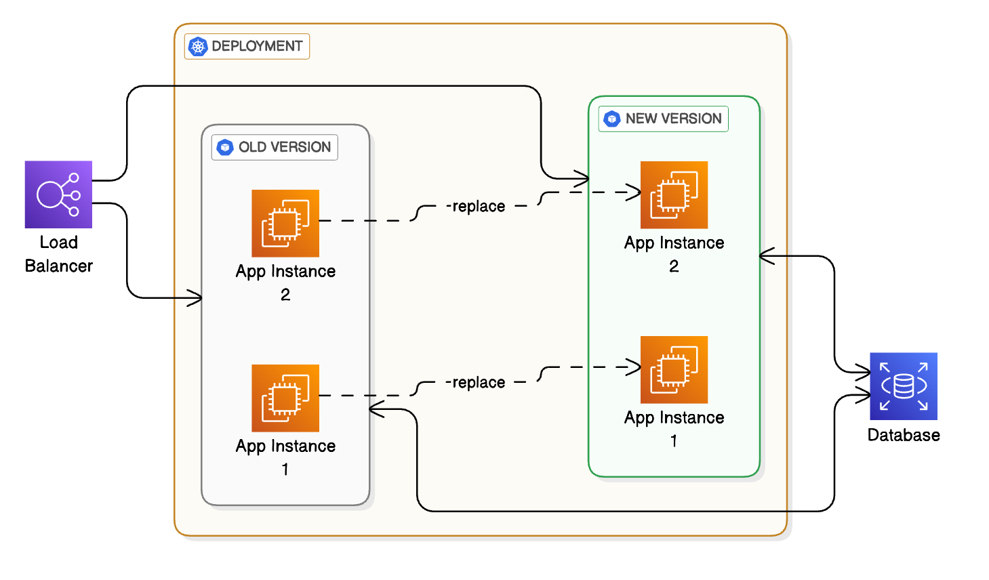The height and width of the screenshot is (580, 989).
Task: Open the Deployment label tab
Action: point(247,46)
